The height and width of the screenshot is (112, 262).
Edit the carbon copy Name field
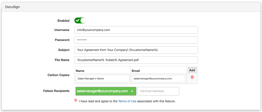(x=102, y=79)
